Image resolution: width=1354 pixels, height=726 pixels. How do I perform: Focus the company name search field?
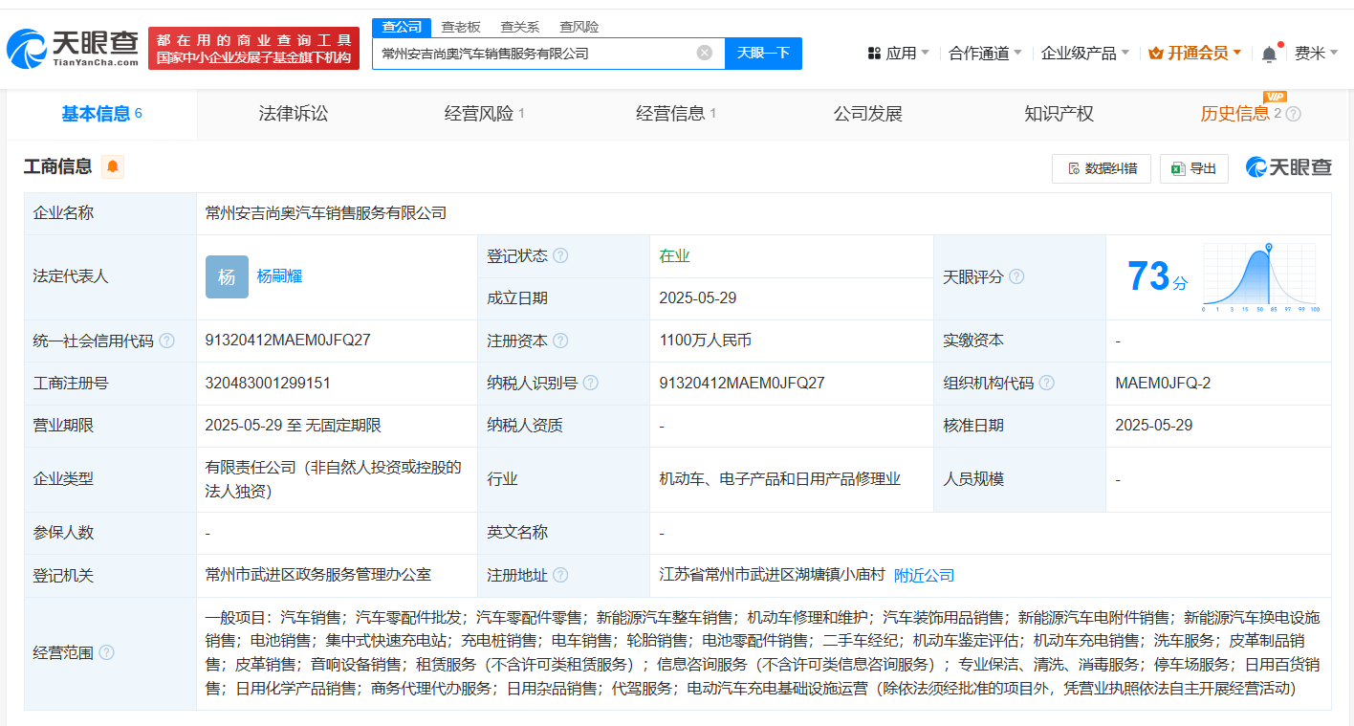pos(535,53)
